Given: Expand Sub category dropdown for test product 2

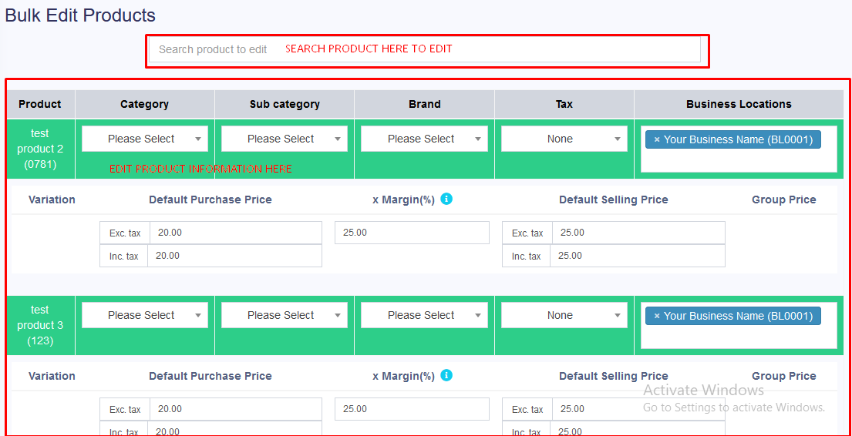Looking at the screenshot, I should click(x=285, y=139).
